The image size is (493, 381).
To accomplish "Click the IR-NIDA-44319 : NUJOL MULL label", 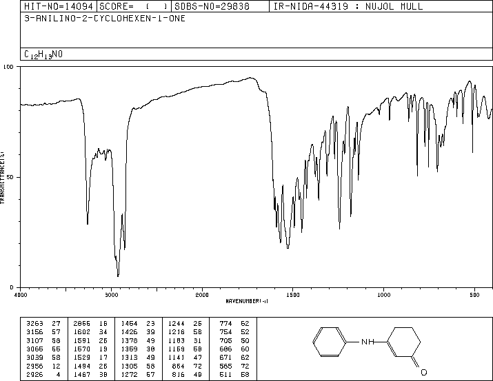I will [348, 6].
